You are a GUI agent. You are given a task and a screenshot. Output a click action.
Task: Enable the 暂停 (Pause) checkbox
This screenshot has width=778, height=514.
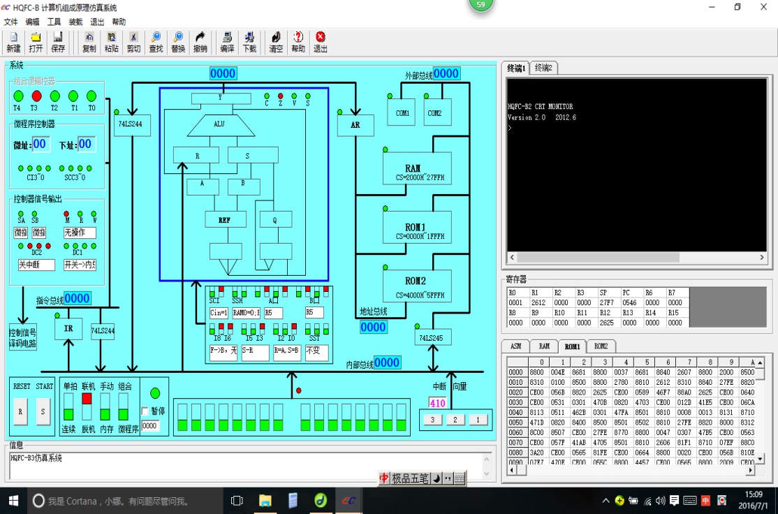coord(145,411)
